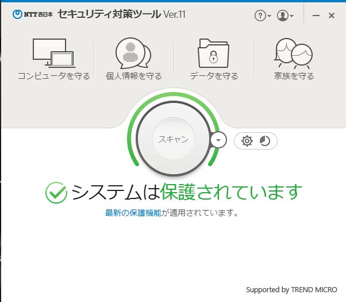Open the user account menu

pyautogui.click(x=285, y=16)
